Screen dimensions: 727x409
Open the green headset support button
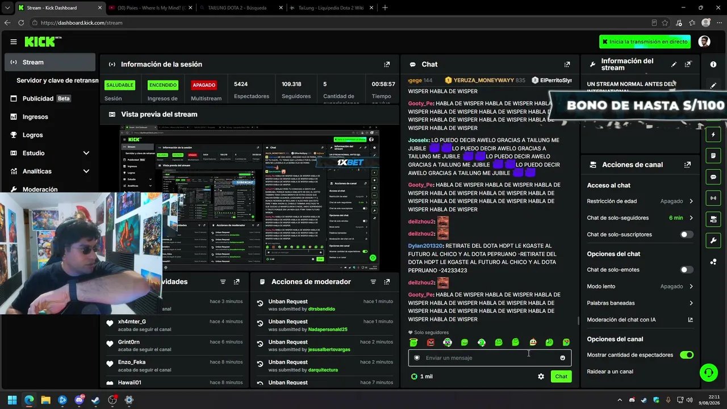(708, 373)
